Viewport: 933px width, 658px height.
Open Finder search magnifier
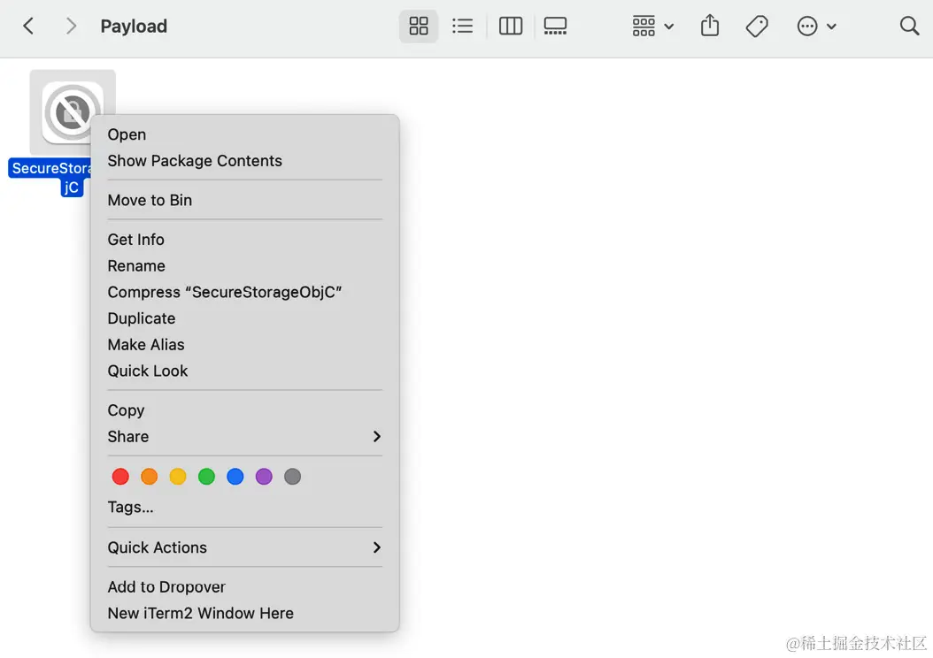click(909, 27)
